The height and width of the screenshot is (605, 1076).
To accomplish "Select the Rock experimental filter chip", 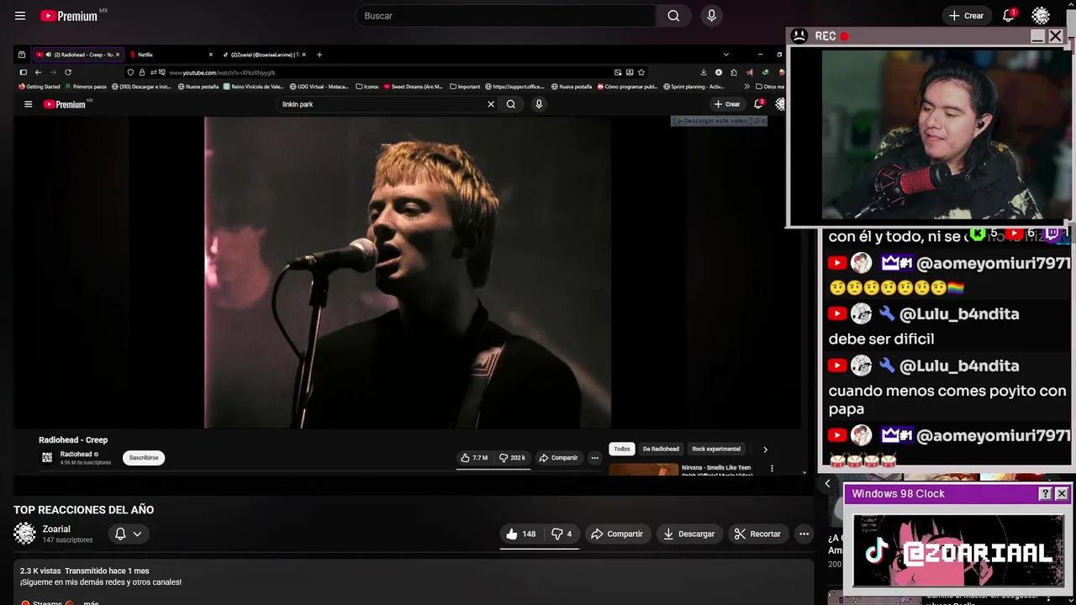I will tap(716, 449).
